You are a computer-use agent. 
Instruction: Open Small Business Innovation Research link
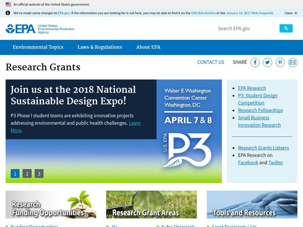click(259, 121)
